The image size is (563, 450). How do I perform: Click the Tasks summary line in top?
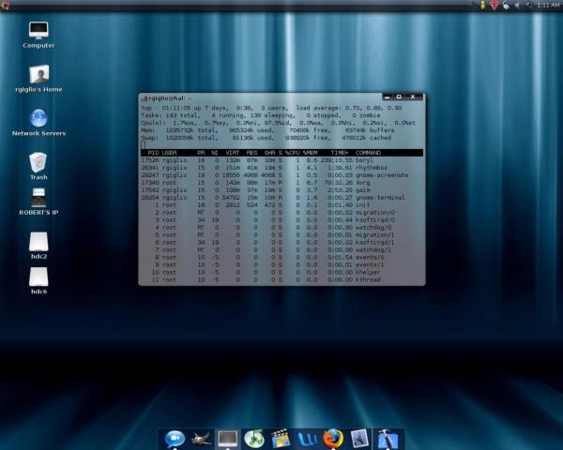click(261, 115)
